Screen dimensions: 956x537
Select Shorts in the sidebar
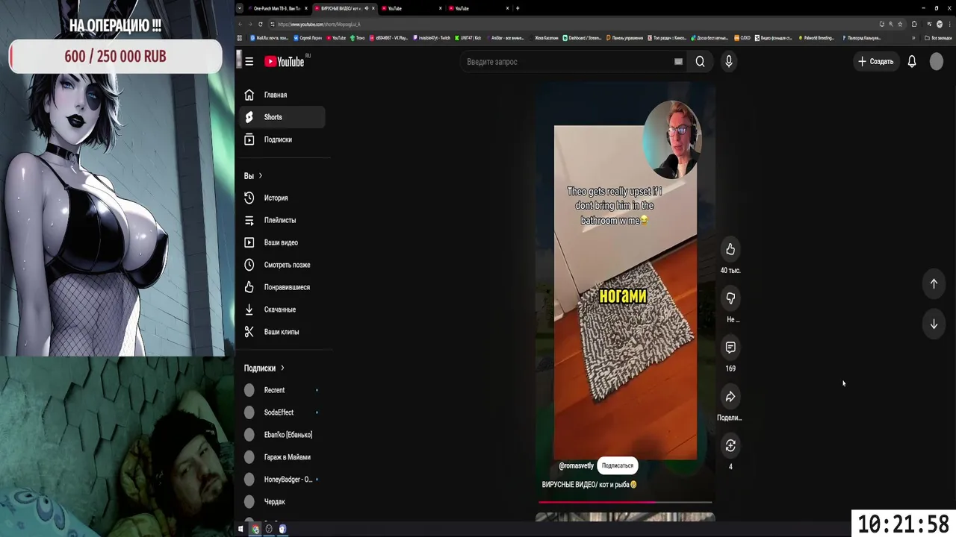coord(282,117)
